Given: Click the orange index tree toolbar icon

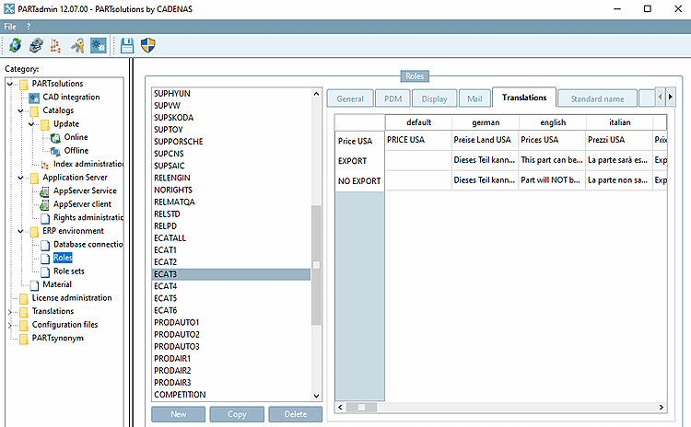Looking at the screenshot, I should point(55,45).
